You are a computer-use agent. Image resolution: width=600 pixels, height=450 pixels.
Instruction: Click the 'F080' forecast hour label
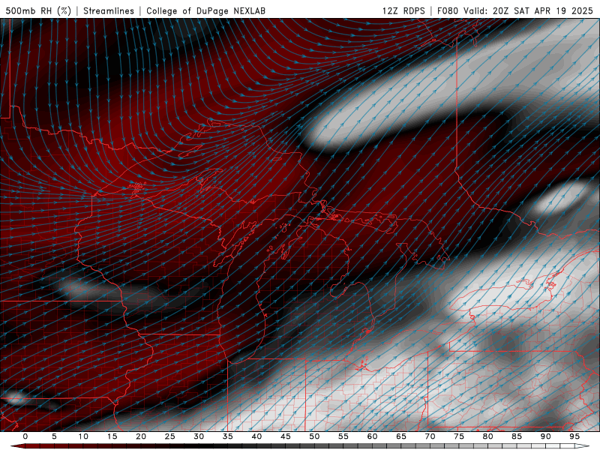pyautogui.click(x=447, y=10)
